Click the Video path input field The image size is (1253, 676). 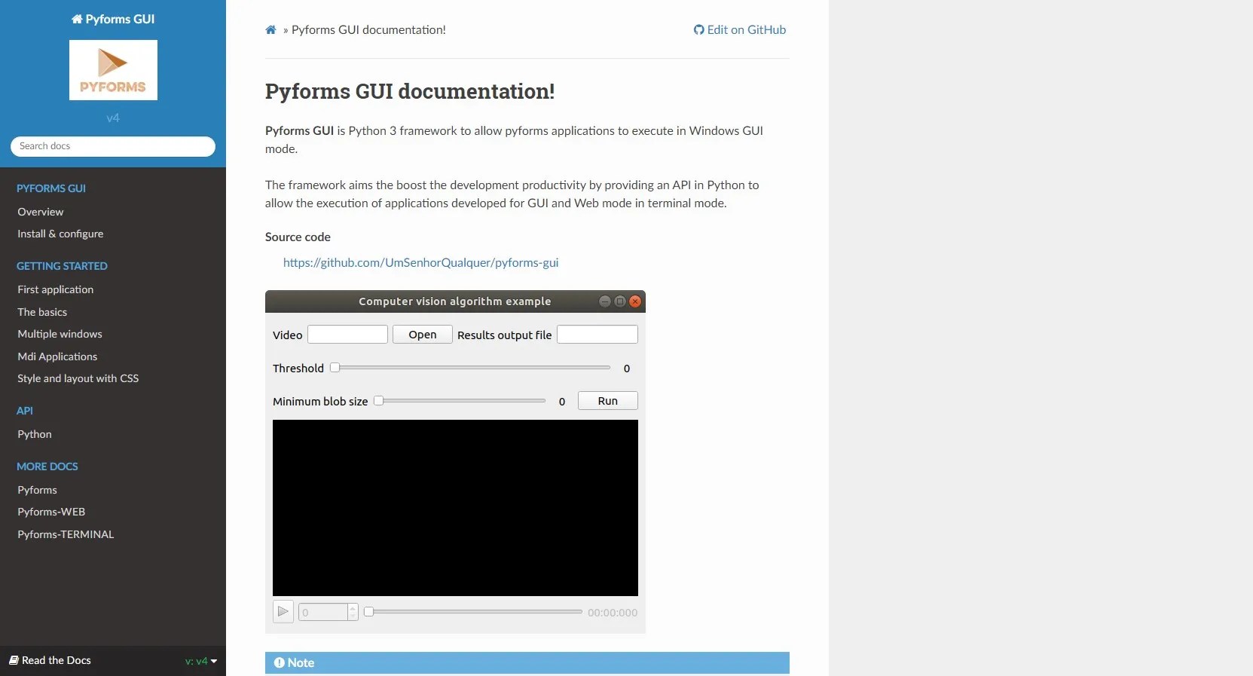pyautogui.click(x=347, y=335)
